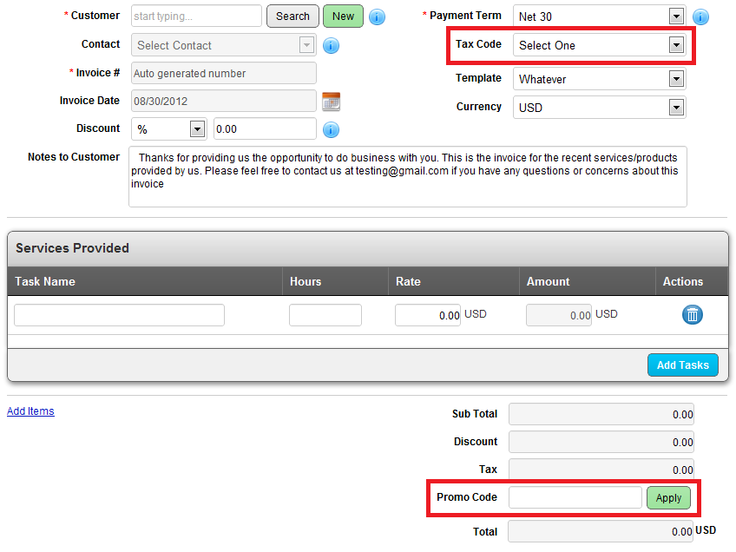Click the Promo Code text field
The height and width of the screenshot is (552, 736).
[575, 497]
